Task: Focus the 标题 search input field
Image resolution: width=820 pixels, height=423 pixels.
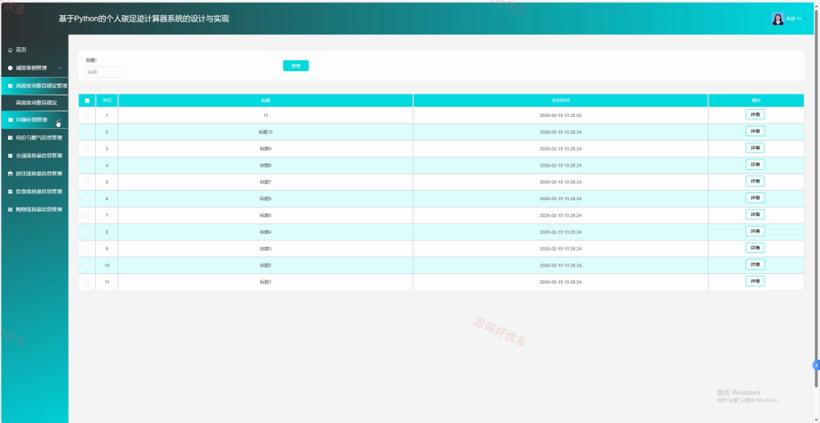Action: coord(105,72)
